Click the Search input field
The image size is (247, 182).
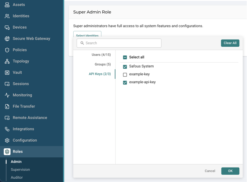(119, 43)
